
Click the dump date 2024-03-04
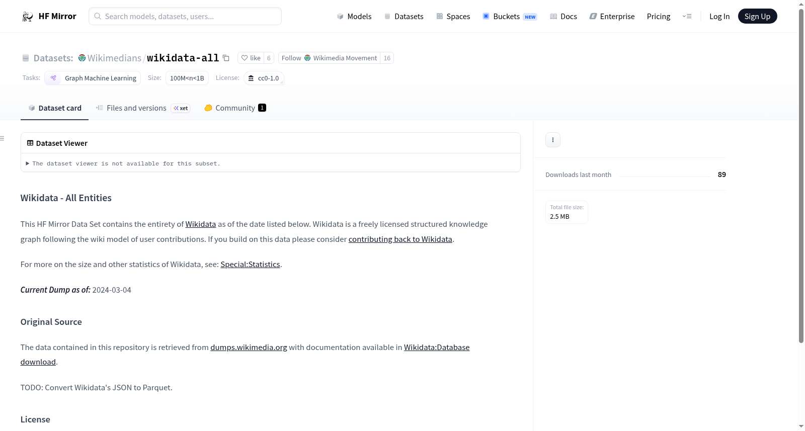pyautogui.click(x=112, y=290)
